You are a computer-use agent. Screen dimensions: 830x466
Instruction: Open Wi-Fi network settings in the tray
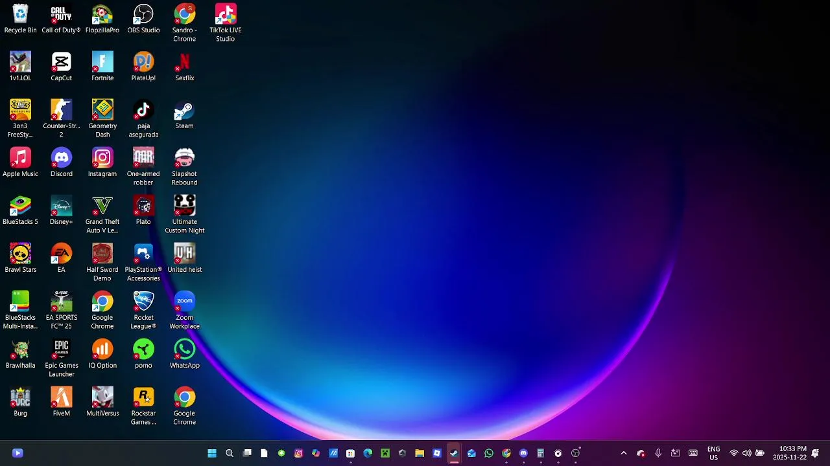pyautogui.click(x=734, y=453)
